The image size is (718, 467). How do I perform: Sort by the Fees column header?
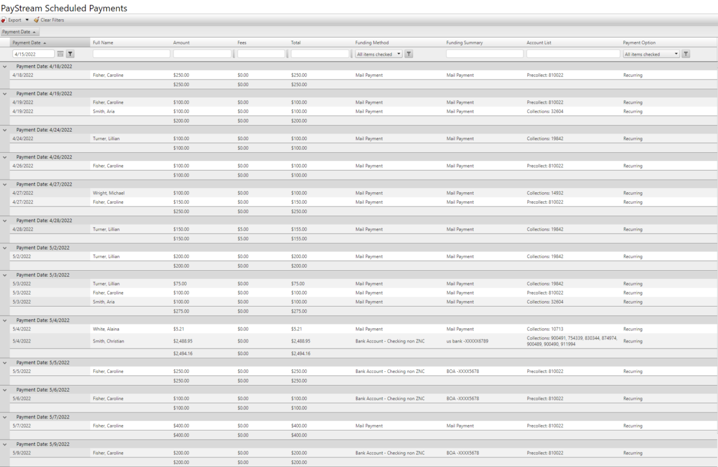(242, 43)
